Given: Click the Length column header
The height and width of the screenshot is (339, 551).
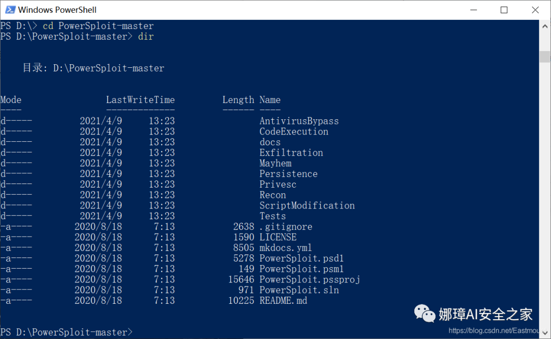Looking at the screenshot, I should (238, 100).
